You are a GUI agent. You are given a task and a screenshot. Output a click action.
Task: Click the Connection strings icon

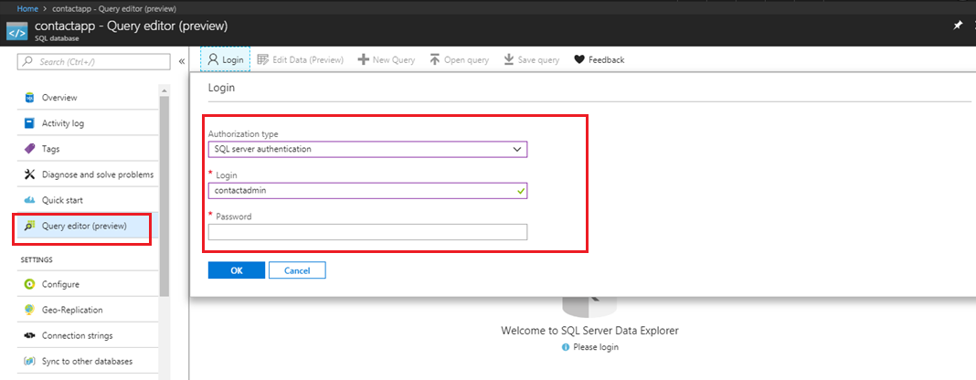click(29, 335)
